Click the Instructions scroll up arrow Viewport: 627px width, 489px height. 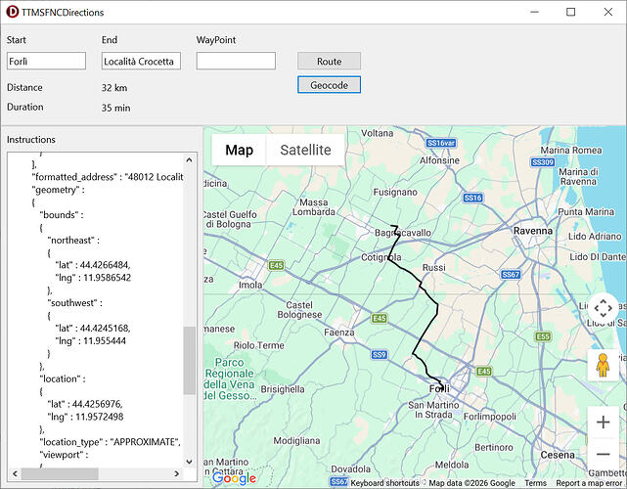[x=189, y=160]
